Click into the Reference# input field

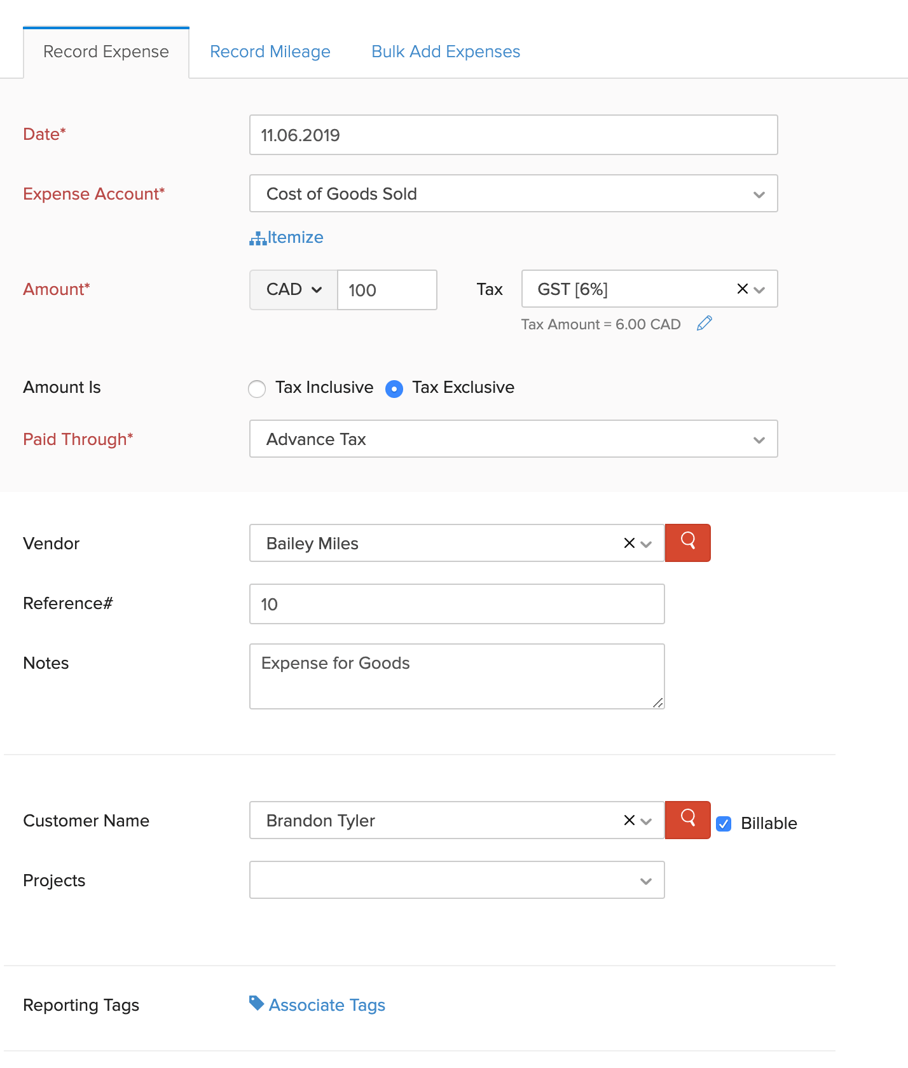point(457,604)
